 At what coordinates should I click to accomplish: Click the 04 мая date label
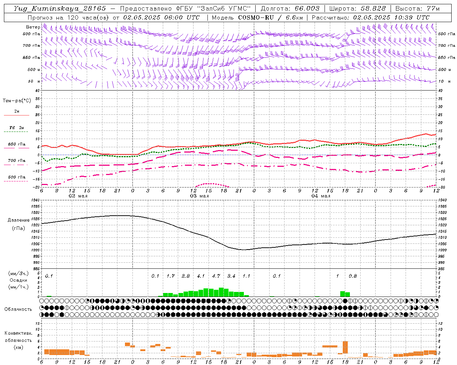point(321,196)
